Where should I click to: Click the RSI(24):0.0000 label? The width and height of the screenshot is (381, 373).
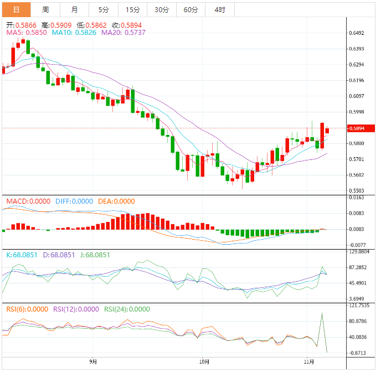coord(127,309)
